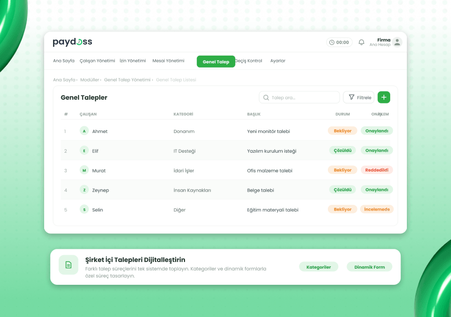The image size is (451, 317).
Task: Click Elif's avatar badge E
Action: pos(84,151)
